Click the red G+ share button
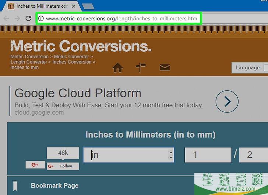The image size is (268, 195). (35, 165)
